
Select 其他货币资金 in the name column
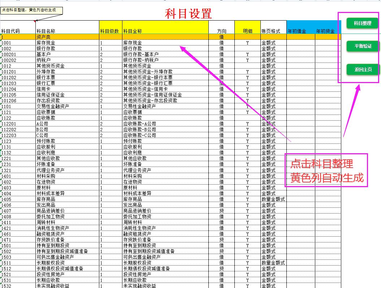click(67, 66)
